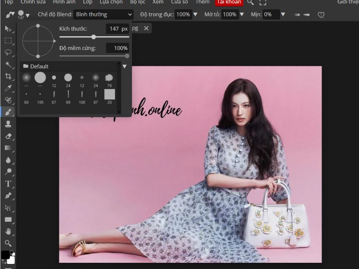Open search via the magnifier in the menu bar
Image resolution: width=359 pixels, height=269 pixels.
[250, 2]
